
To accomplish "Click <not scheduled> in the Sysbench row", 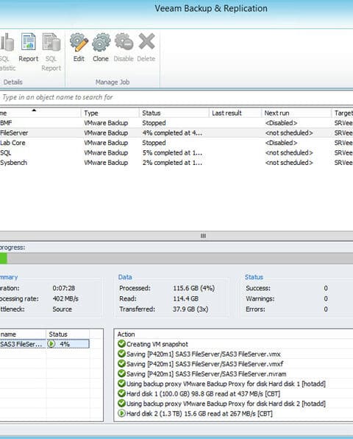I will [289, 163].
